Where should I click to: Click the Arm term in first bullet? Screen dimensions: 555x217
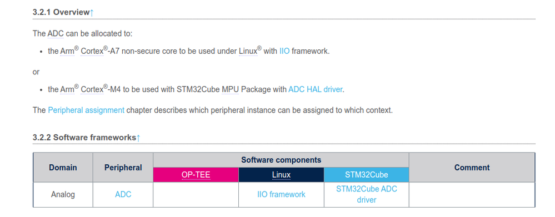(67, 51)
